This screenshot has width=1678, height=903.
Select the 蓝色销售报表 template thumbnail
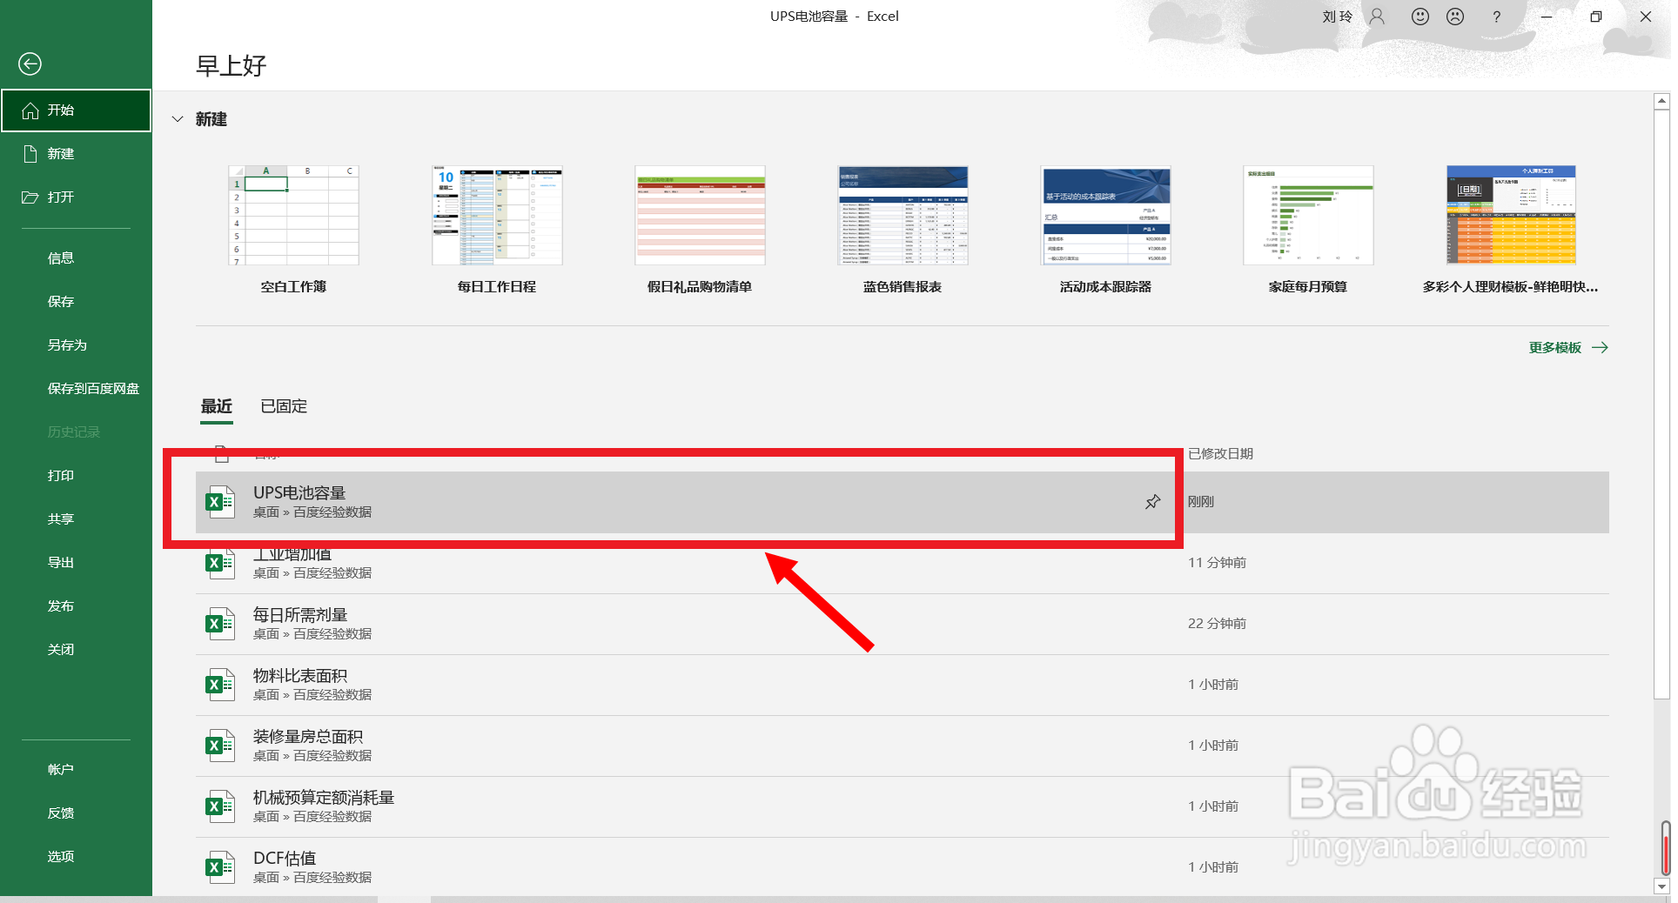[903, 215]
